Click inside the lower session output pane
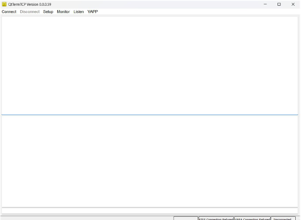 coord(150,161)
